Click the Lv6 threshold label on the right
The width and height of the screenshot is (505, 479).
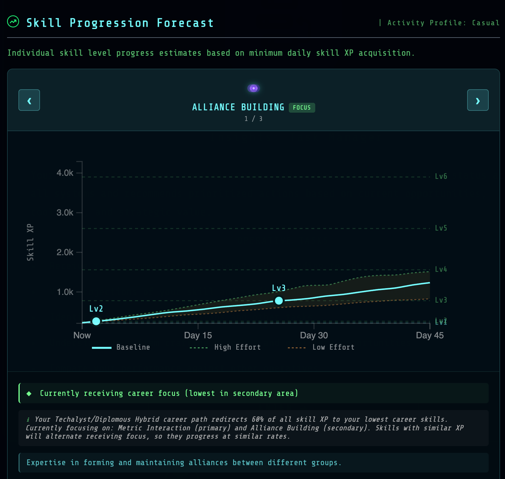441,176
